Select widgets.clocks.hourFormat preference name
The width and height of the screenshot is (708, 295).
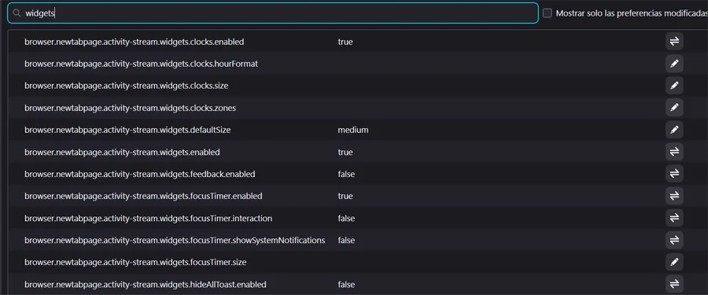pyautogui.click(x=141, y=64)
